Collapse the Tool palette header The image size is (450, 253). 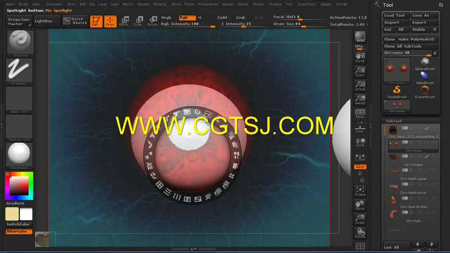(x=388, y=5)
